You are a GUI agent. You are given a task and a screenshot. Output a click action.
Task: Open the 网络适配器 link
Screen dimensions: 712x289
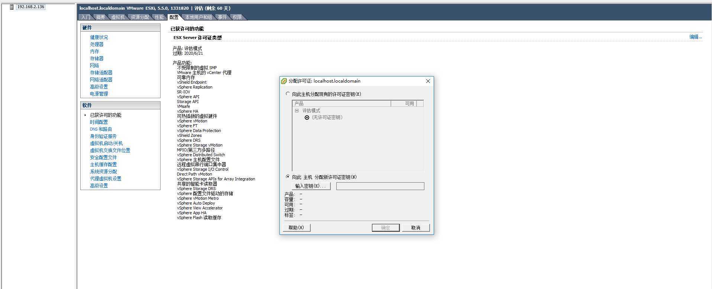click(x=101, y=80)
